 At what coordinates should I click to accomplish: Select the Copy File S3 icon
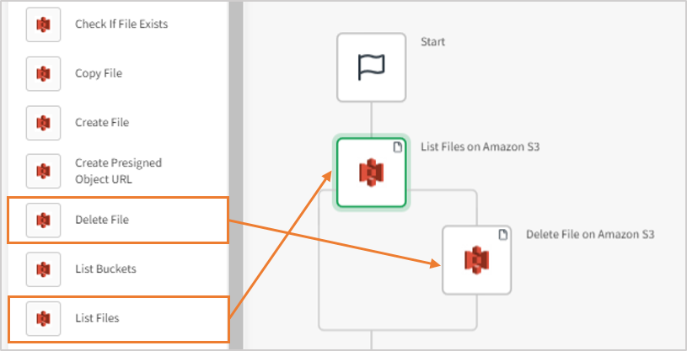pos(43,73)
